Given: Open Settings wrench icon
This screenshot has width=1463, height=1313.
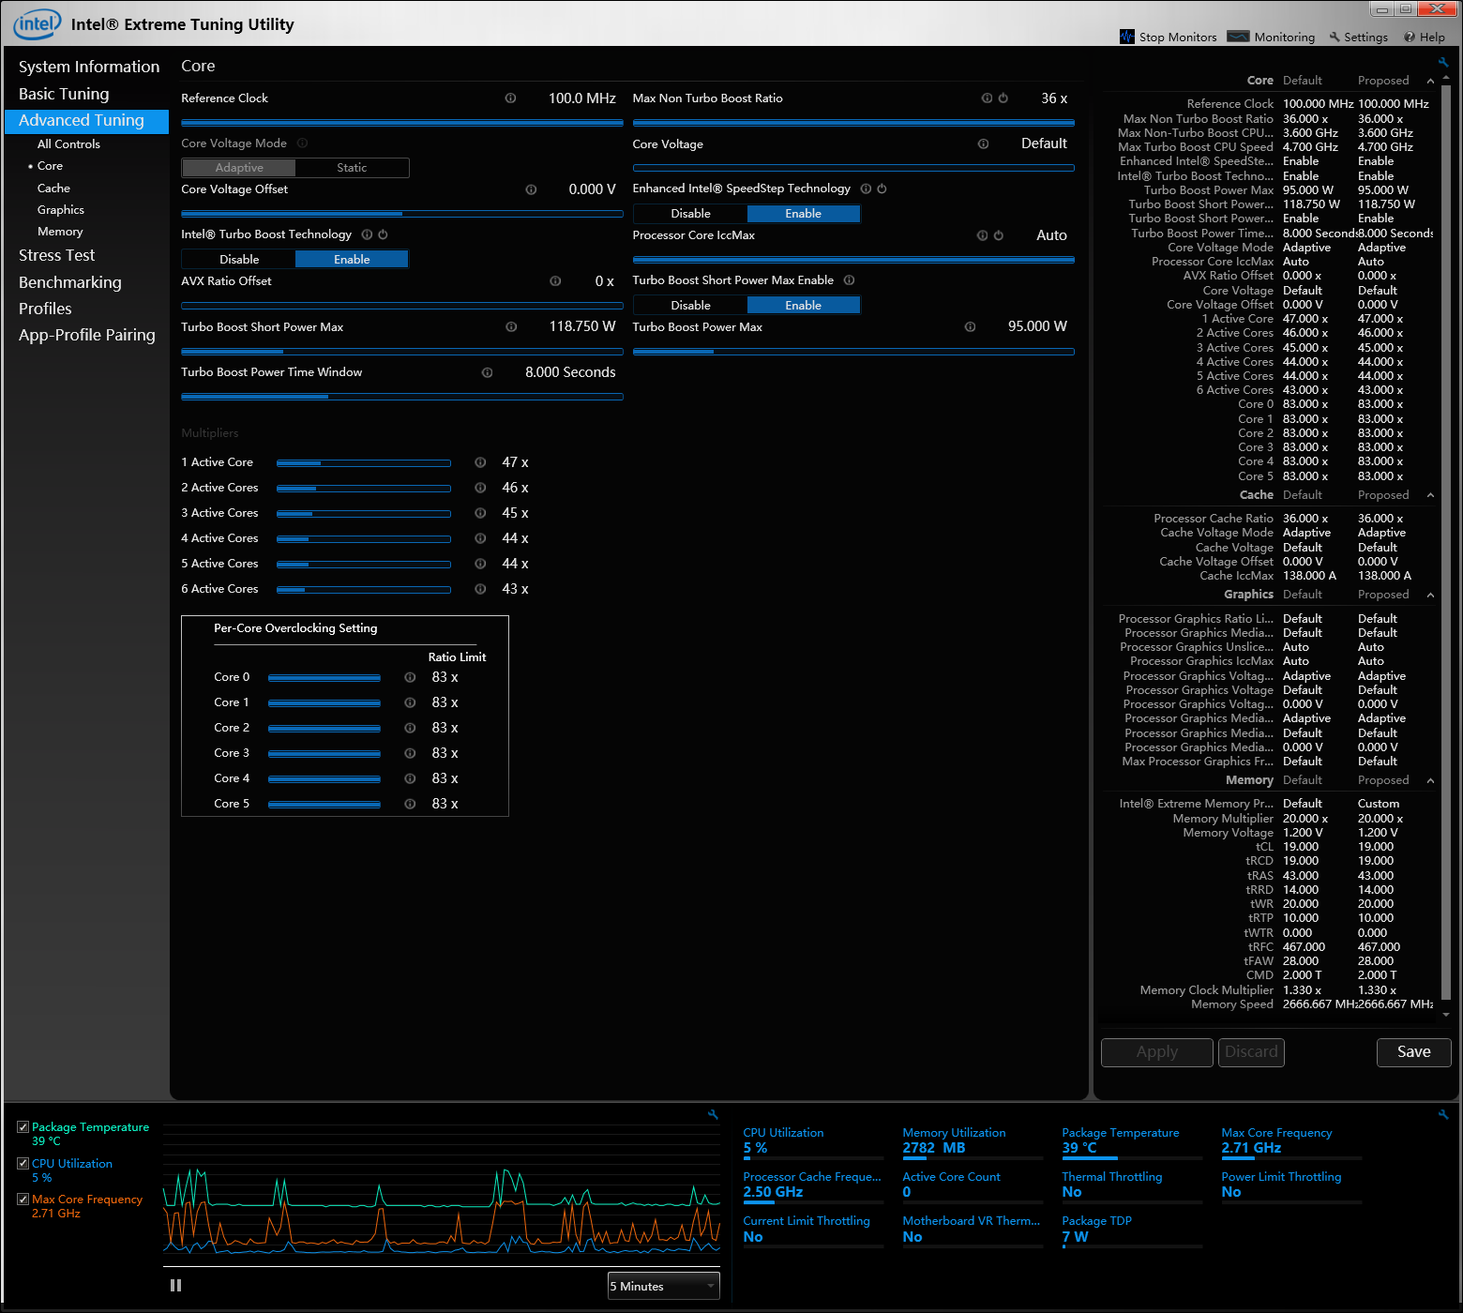Looking at the screenshot, I should point(1335,38).
